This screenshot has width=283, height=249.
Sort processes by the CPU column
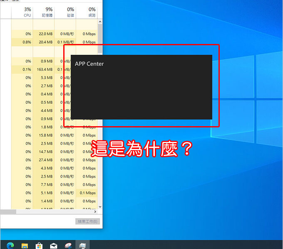pos(27,12)
